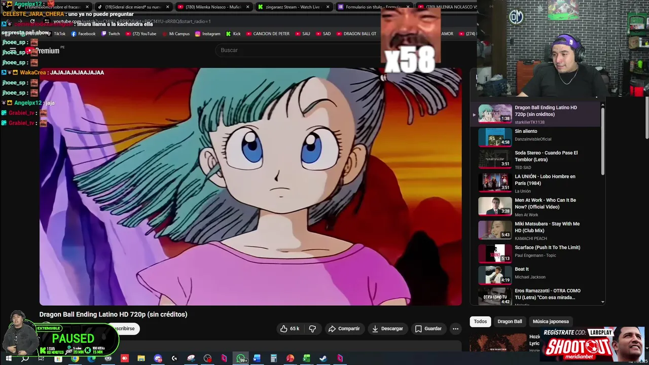Open the CANCION DE PETER bookmark
This screenshot has width=649, height=365.
click(268, 34)
